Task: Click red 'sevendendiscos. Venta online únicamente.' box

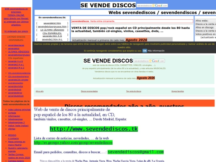Action: pyautogui.click(x=132, y=21)
